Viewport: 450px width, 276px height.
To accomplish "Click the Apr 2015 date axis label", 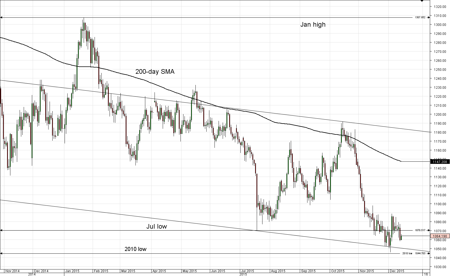I will pyautogui.click(x=159, y=271).
